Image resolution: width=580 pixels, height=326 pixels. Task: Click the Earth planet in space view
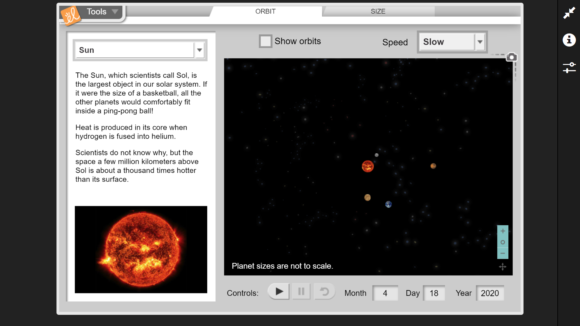(x=388, y=204)
